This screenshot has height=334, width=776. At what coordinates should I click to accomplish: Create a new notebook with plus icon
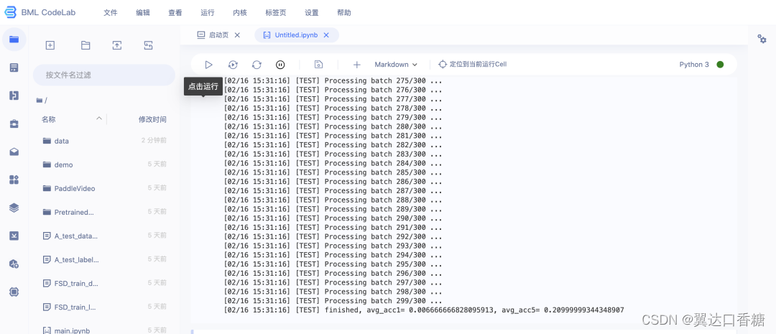coord(50,45)
